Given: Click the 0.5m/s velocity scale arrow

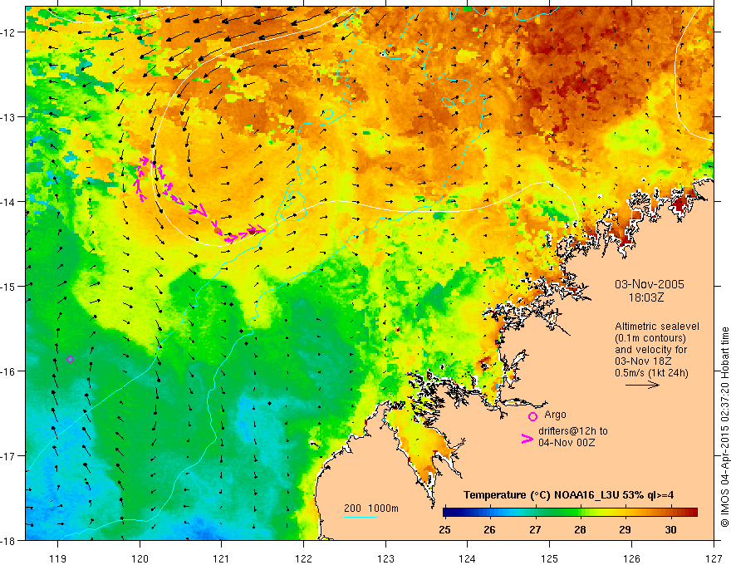Looking at the screenshot, I should 642,385.
